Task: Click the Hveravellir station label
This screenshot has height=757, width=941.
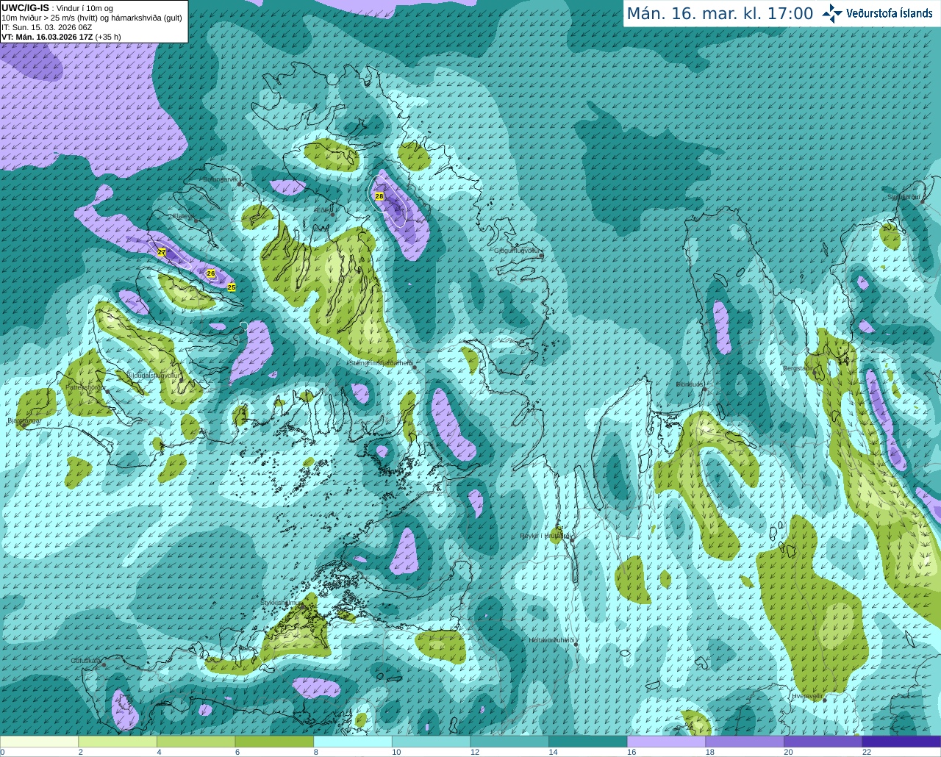Action: tap(807, 695)
